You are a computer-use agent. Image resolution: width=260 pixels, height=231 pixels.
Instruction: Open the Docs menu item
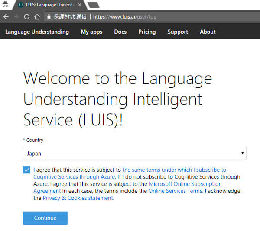coord(120,32)
